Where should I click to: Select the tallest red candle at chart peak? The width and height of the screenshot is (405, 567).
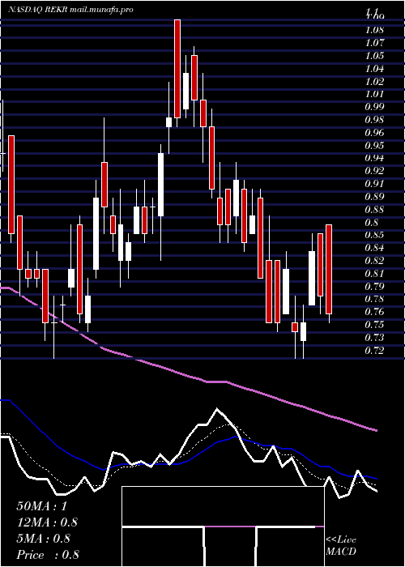click(x=177, y=69)
